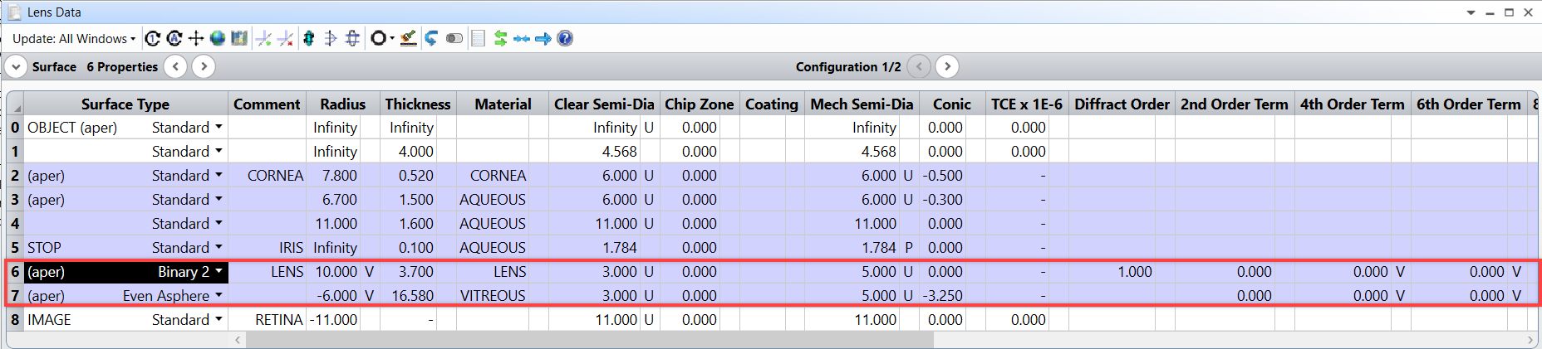Open surface type dropdown for OBJECT row 0

coord(219,127)
